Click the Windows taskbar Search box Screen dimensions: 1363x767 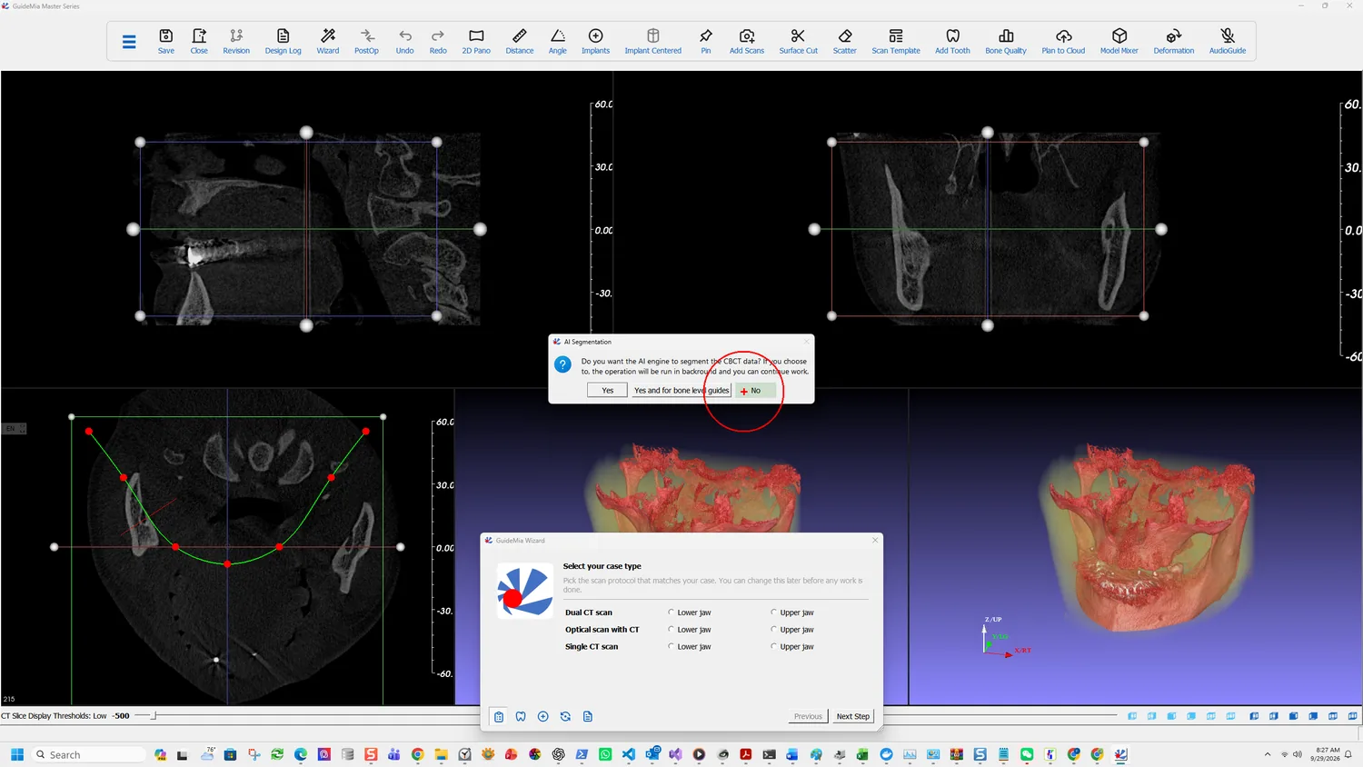(89, 754)
